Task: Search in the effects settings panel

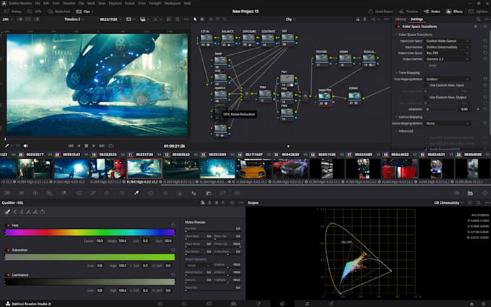Action: coord(478,19)
